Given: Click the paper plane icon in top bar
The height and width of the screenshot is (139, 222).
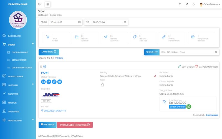Looking at the screenshot, I should coord(187,4).
